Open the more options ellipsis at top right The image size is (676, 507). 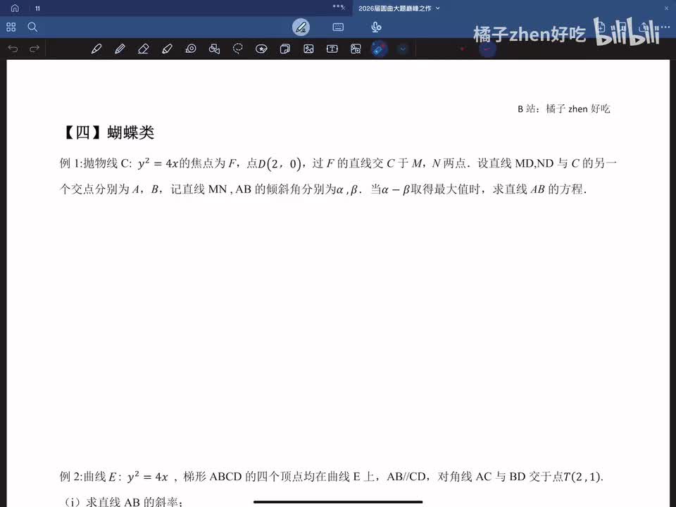[664, 27]
